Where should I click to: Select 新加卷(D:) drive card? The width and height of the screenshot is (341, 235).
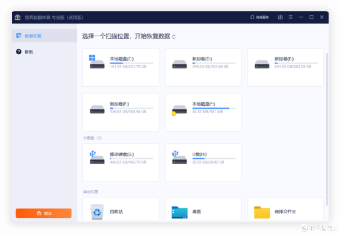pos(203,67)
